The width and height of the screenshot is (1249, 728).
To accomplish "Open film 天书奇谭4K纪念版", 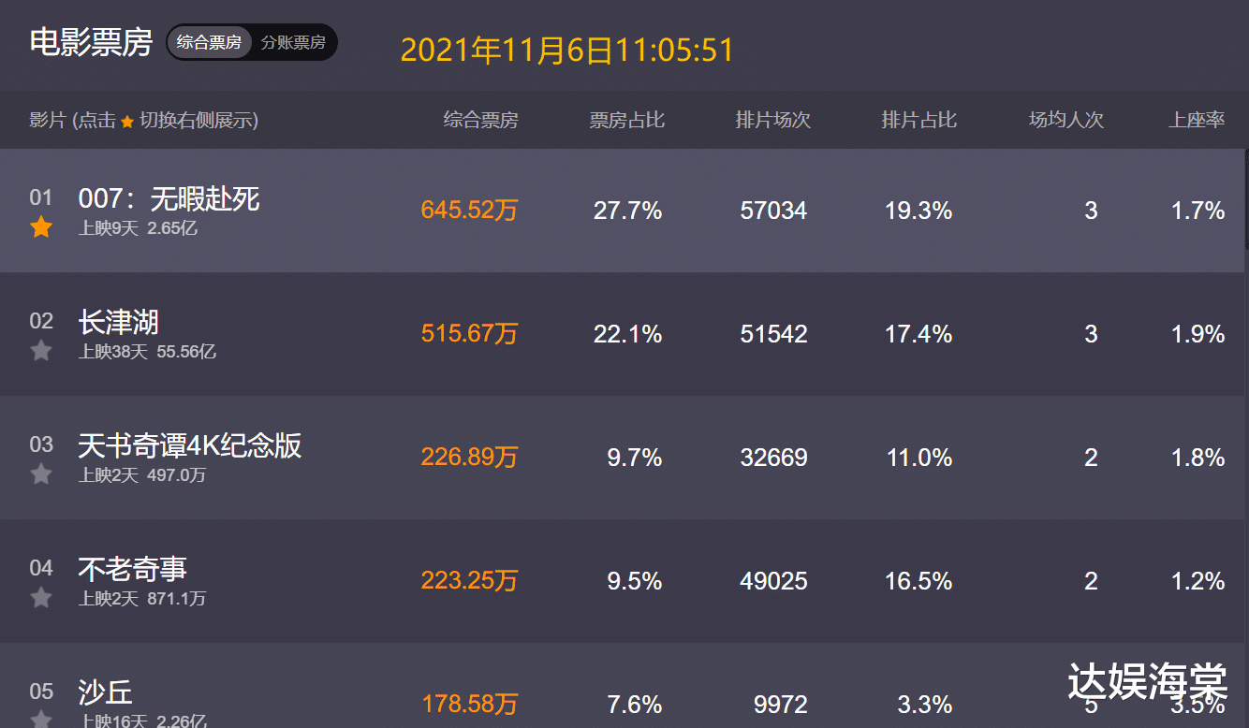I will pyautogui.click(x=190, y=445).
